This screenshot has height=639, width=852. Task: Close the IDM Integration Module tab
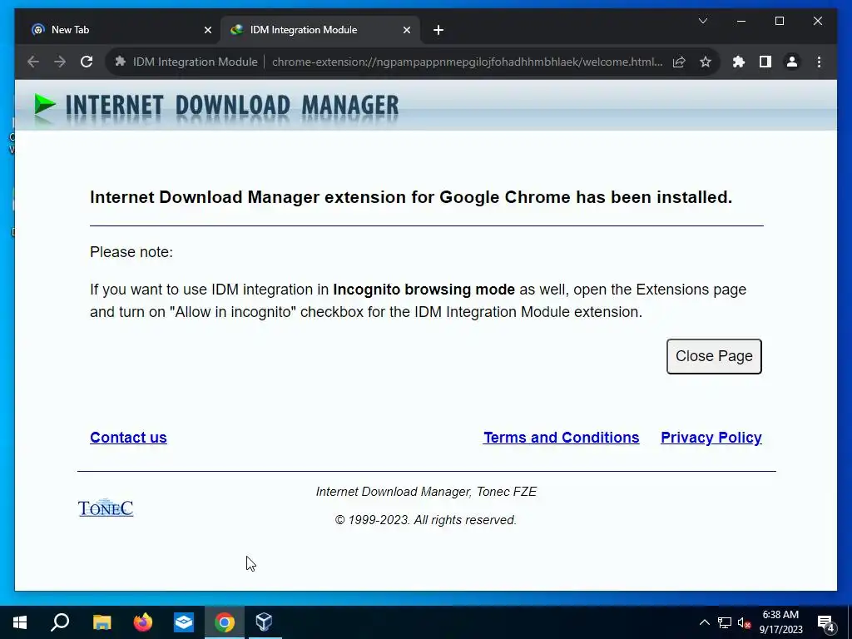click(x=406, y=31)
